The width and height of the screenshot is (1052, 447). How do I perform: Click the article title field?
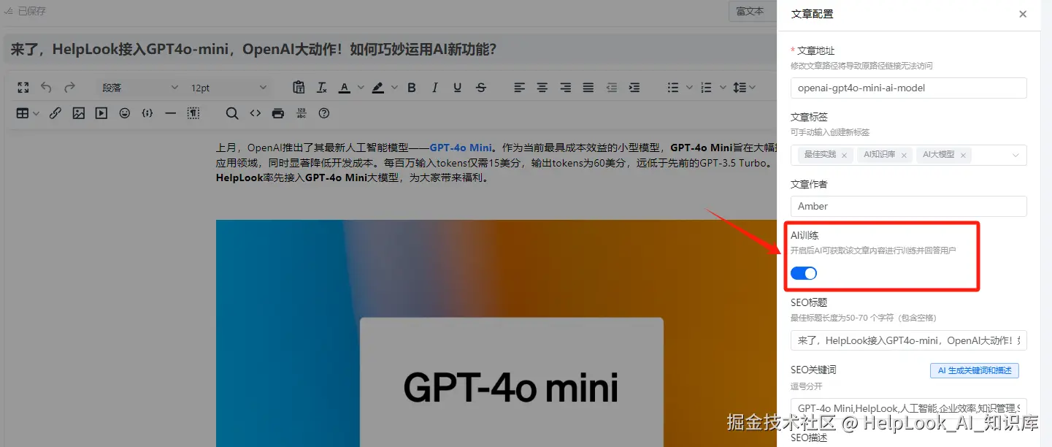click(x=391, y=50)
